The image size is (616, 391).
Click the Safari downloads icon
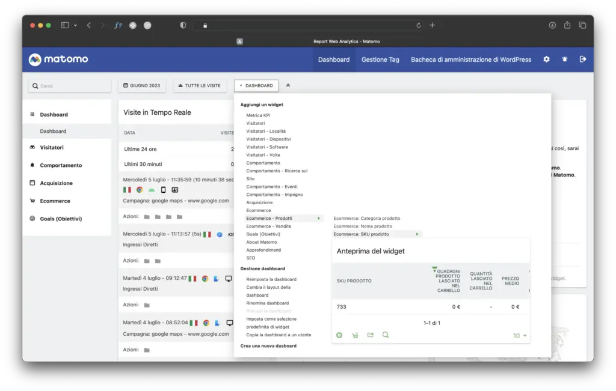(x=552, y=25)
